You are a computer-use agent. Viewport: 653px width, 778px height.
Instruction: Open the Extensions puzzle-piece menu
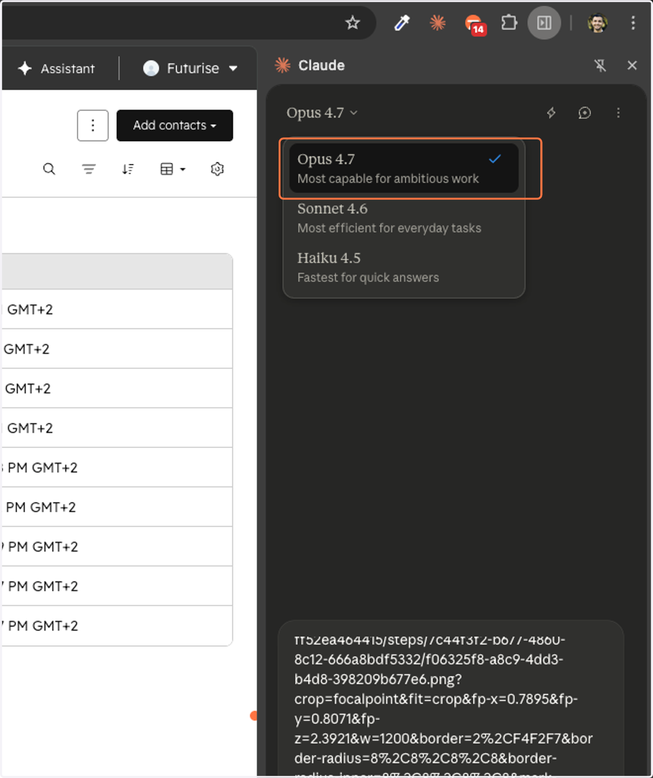point(509,23)
